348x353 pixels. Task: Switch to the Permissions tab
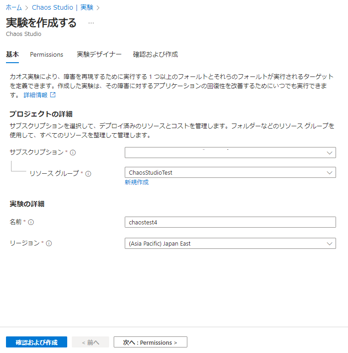46,54
